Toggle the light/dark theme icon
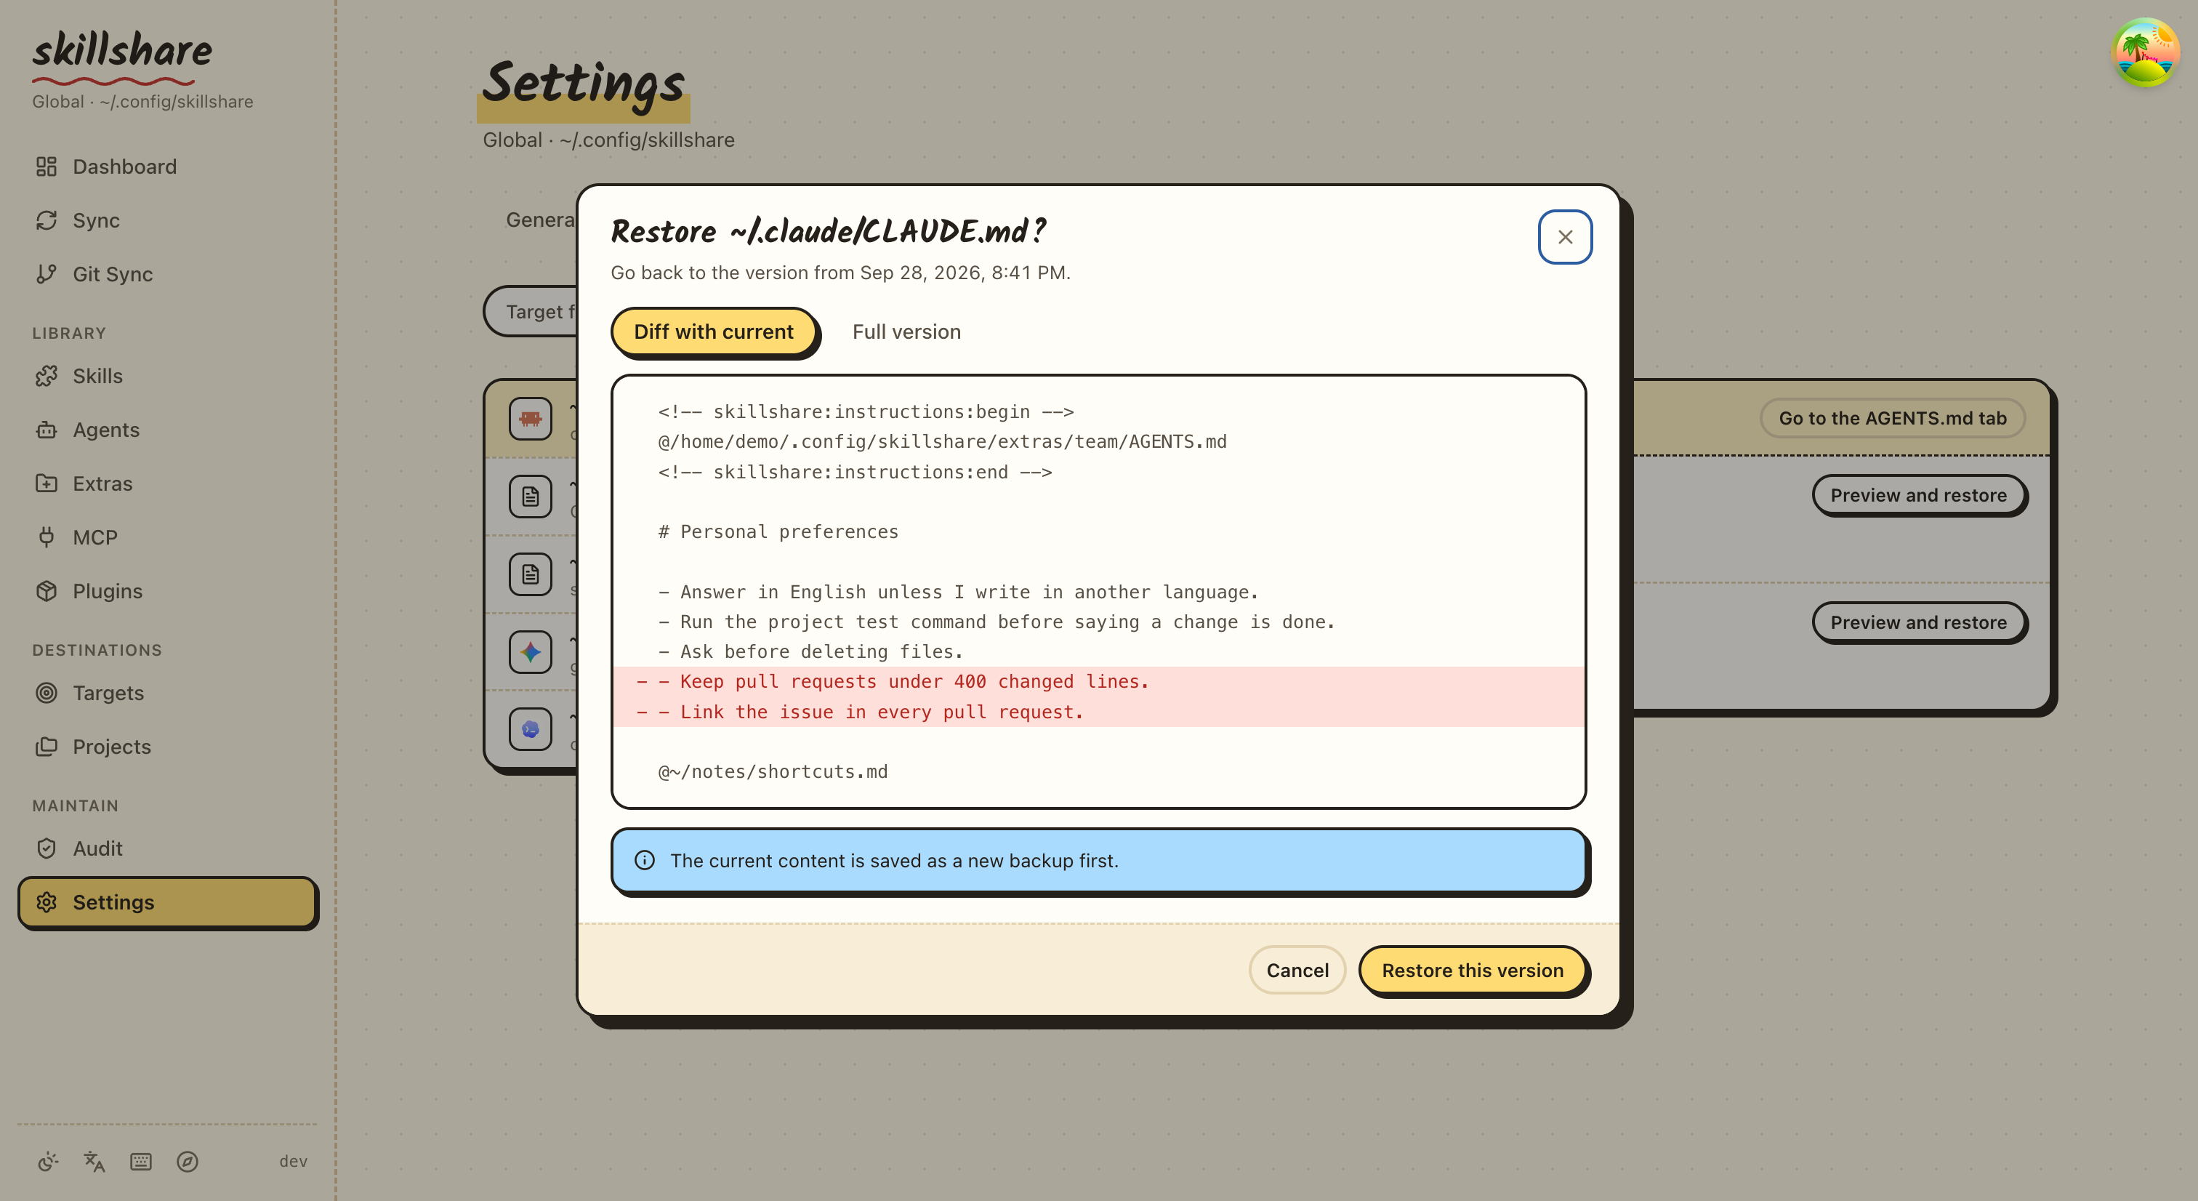This screenshot has width=2198, height=1201. coord(48,1161)
